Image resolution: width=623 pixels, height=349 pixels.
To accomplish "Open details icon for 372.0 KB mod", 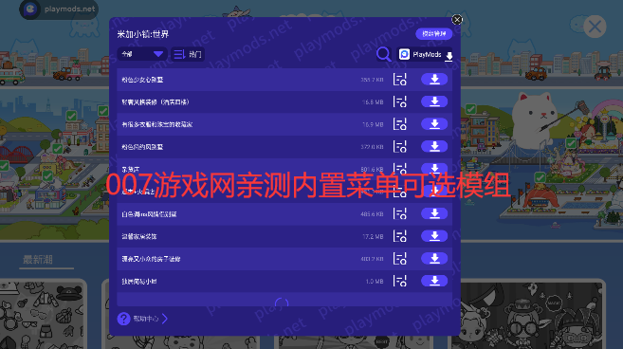I will [x=400, y=147].
